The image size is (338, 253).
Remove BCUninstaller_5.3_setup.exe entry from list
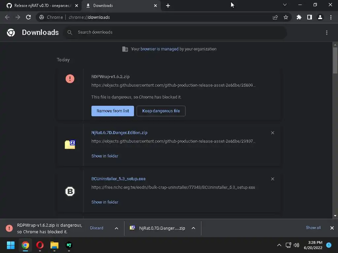coord(273,179)
